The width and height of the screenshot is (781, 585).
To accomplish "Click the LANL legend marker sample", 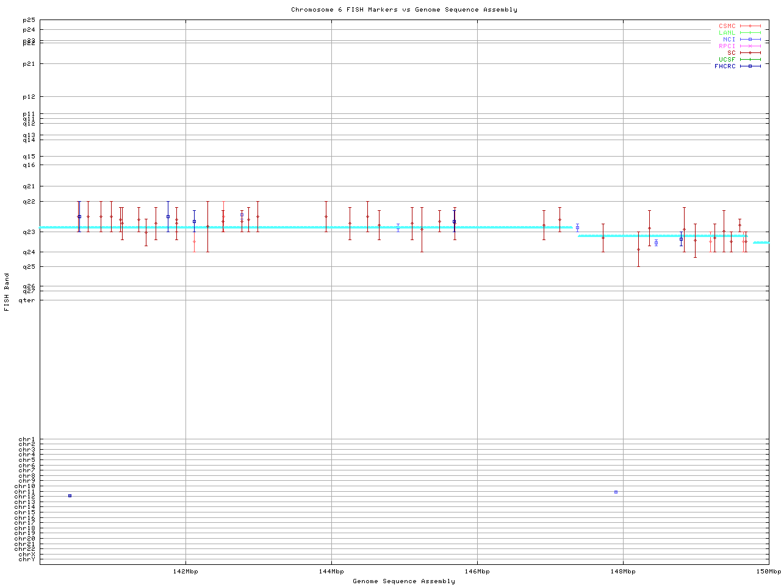I will coord(750,33).
